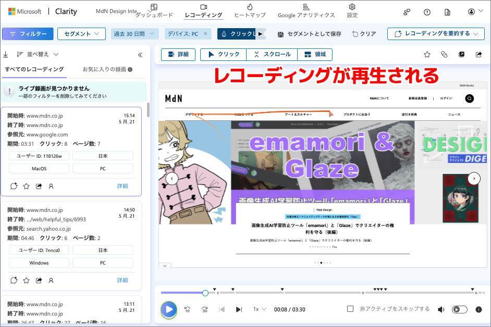491x327 pixels.
Task: Jump to next recording
Action: click(239, 309)
